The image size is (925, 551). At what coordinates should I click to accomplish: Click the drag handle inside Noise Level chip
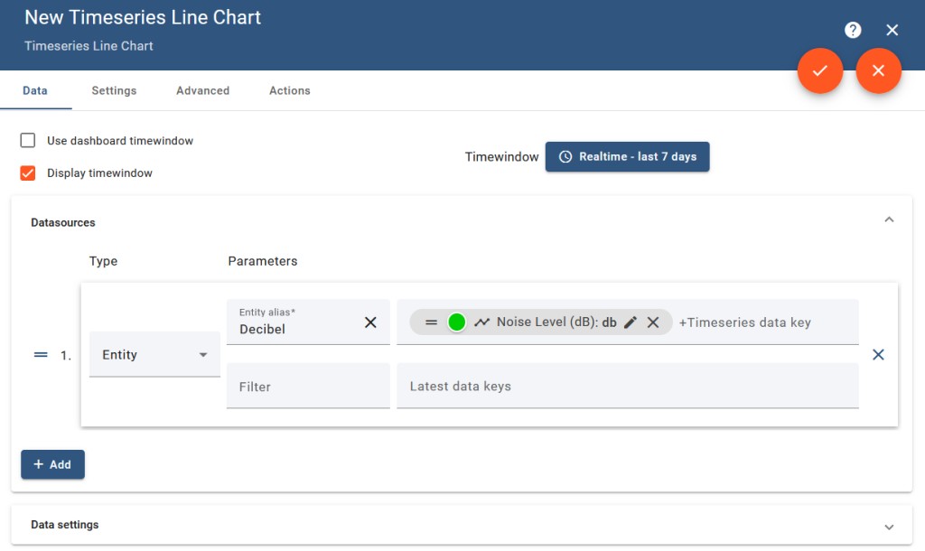click(432, 322)
